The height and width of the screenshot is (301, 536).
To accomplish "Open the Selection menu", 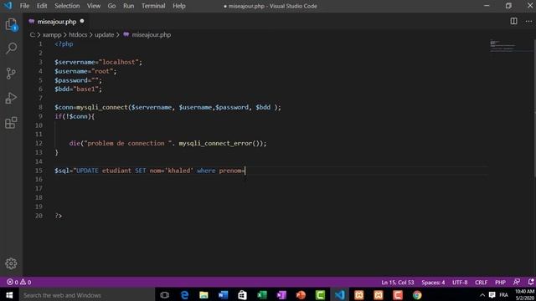I will pyautogui.click(x=67, y=6).
